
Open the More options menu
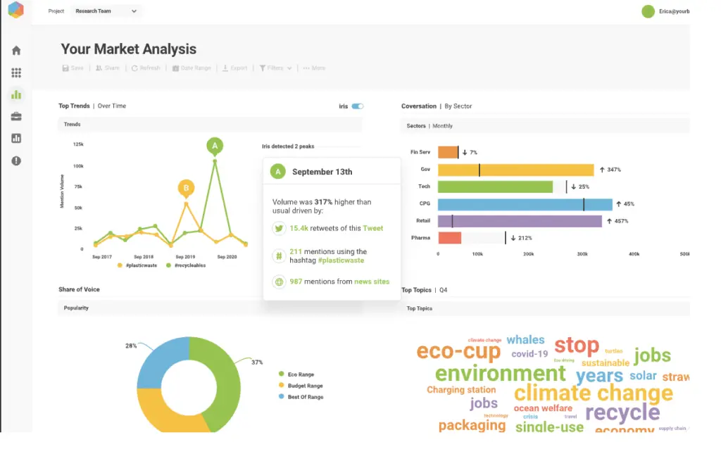click(314, 68)
